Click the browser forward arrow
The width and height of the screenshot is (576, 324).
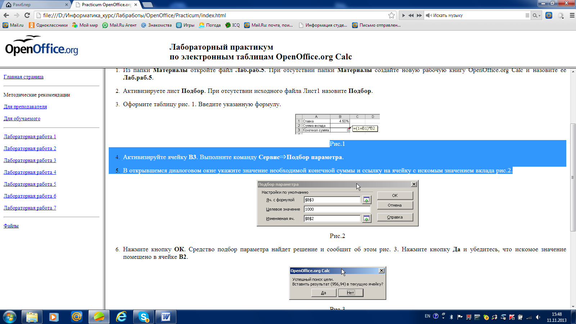(x=17, y=15)
